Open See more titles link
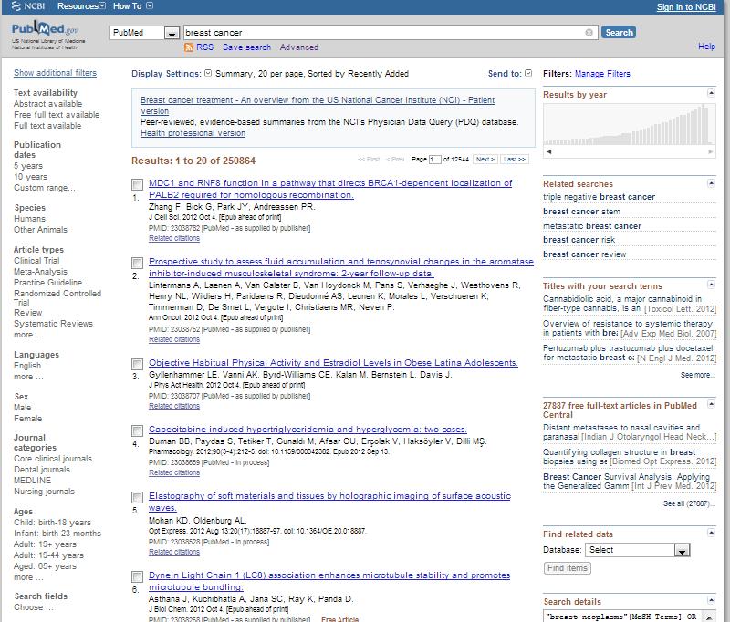The height and width of the screenshot is (622, 730). pyautogui.click(x=697, y=375)
